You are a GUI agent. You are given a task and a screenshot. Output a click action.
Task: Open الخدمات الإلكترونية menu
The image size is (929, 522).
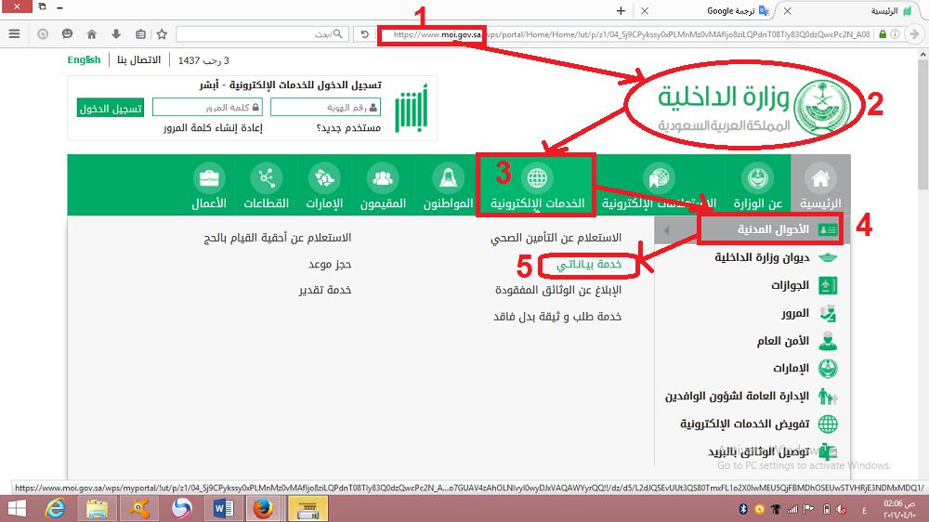[x=536, y=186]
